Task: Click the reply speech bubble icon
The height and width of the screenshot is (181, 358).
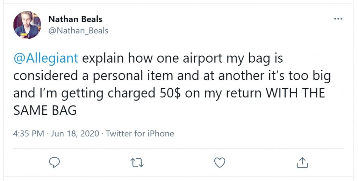Action: click(55, 162)
